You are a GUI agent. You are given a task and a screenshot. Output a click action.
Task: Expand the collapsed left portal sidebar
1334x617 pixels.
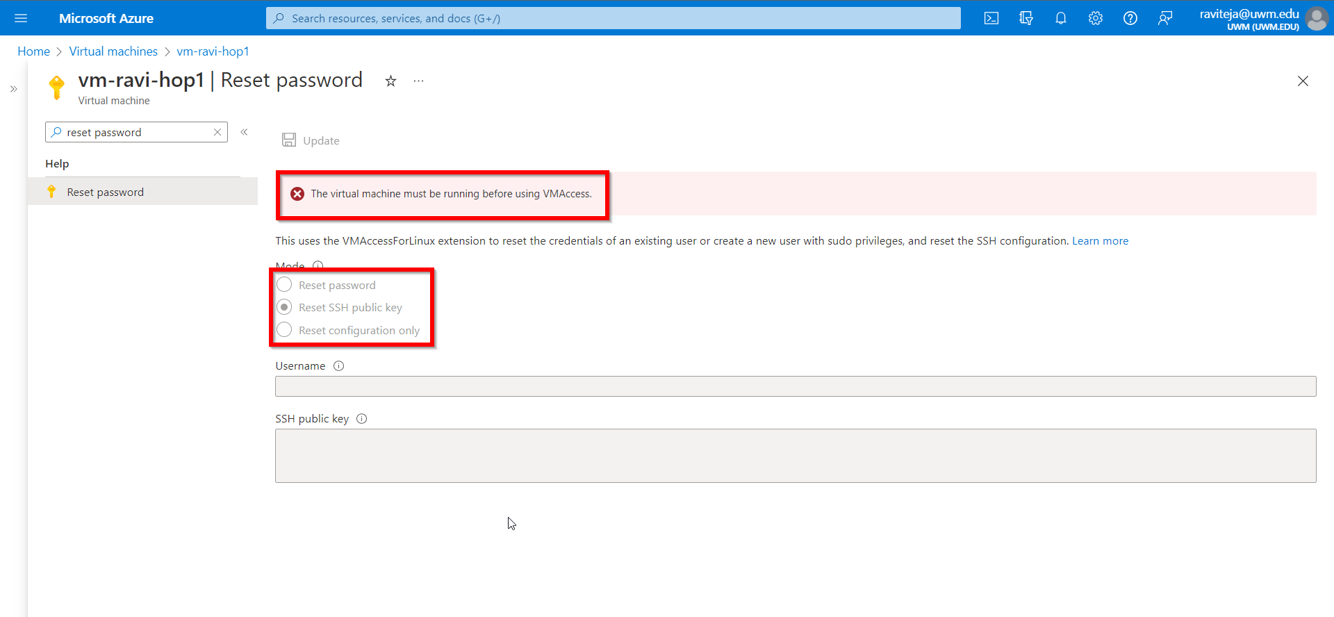pyautogui.click(x=13, y=89)
